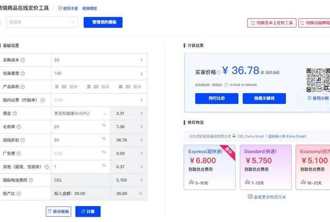The image size is (330, 222).
Task: Focus the 其他 percentage input showing 1
Action: coord(81,167)
